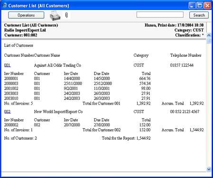Click 'No. of Invoices: 5' text
The height and width of the screenshot is (178, 213).
click(19, 103)
